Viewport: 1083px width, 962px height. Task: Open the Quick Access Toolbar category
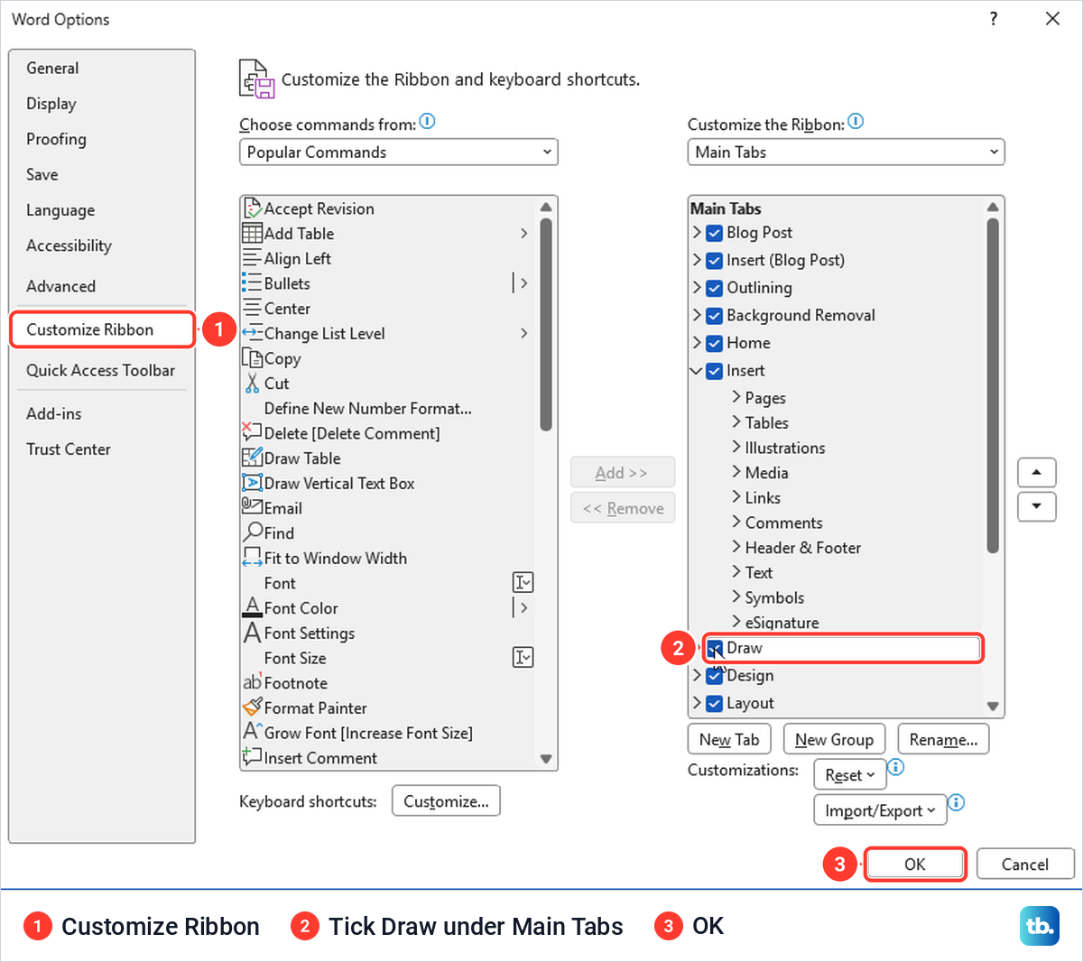[x=100, y=370]
